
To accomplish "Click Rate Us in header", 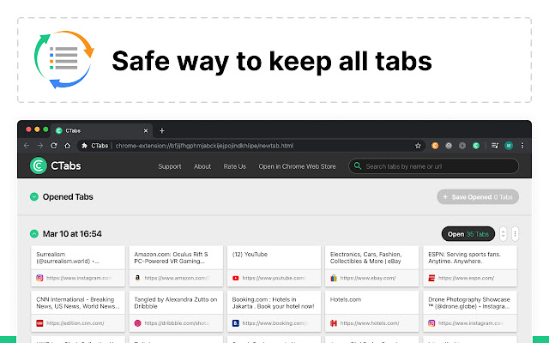I will click(x=234, y=166).
